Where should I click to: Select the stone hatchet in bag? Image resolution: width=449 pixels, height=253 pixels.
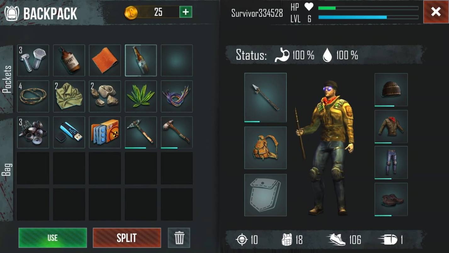pos(177,132)
